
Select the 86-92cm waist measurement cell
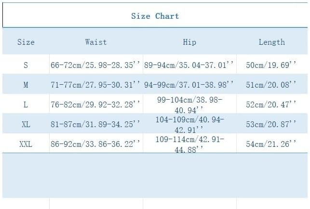(x=95, y=144)
